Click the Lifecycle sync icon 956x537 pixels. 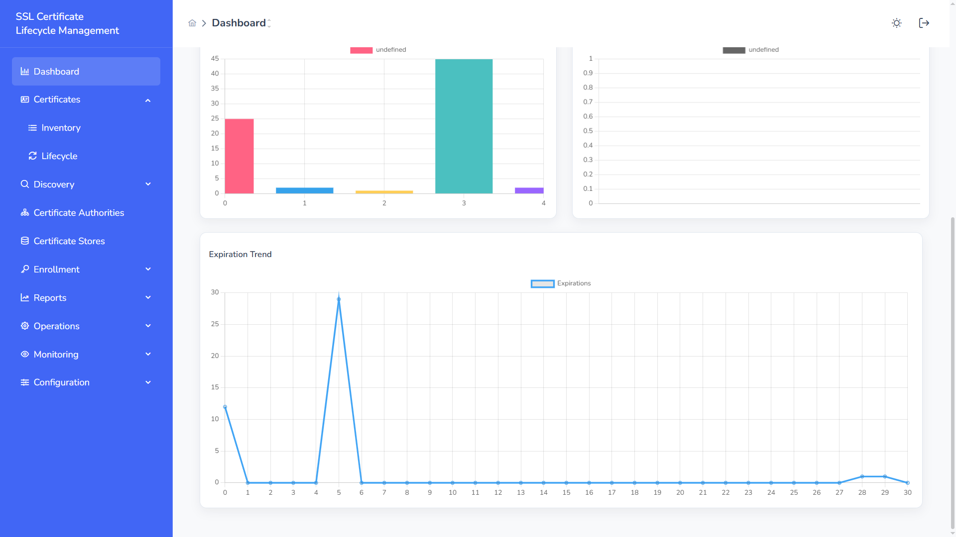click(x=32, y=156)
